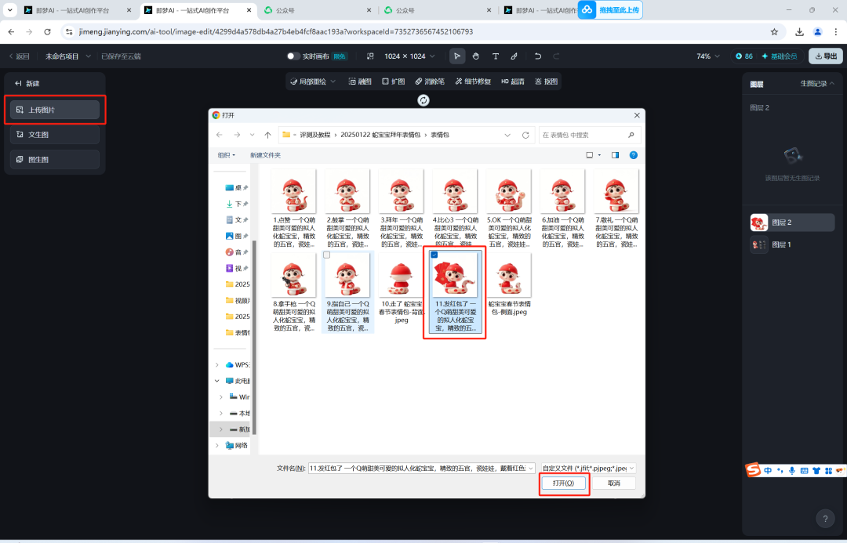Click the 导出 export button
Viewport: 847px width, 543px height.
coord(824,56)
